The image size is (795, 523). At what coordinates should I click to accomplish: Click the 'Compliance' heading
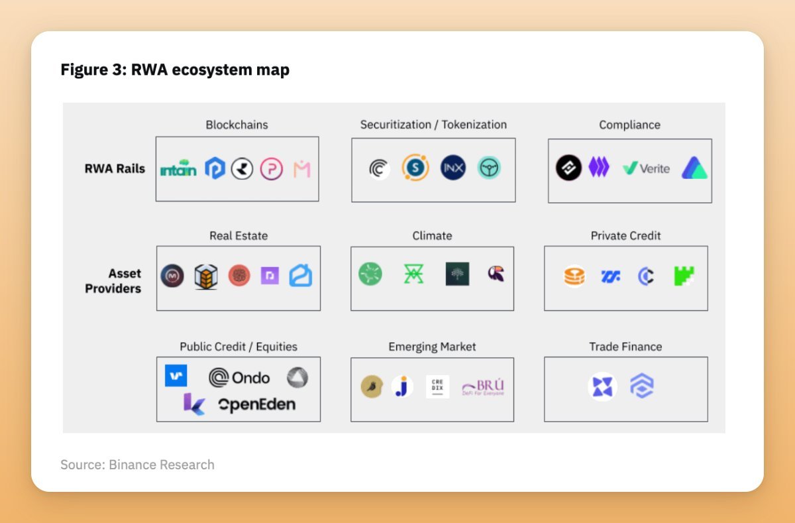pos(629,125)
